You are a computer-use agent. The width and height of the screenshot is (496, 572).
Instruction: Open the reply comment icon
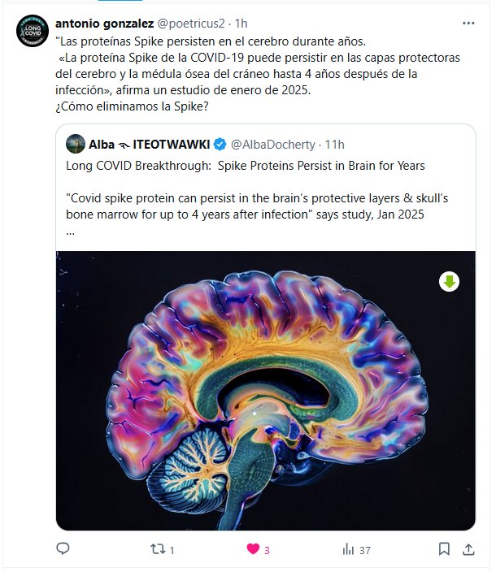[63, 548]
